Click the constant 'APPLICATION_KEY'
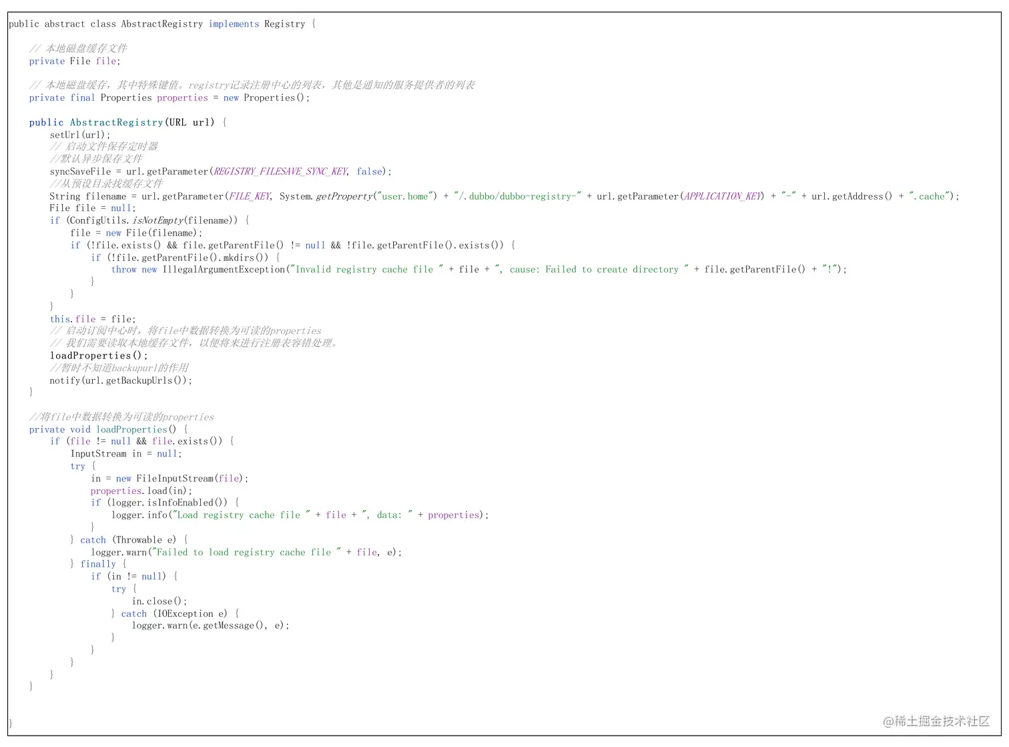Viewport: 1009px width, 747px height. [723, 196]
